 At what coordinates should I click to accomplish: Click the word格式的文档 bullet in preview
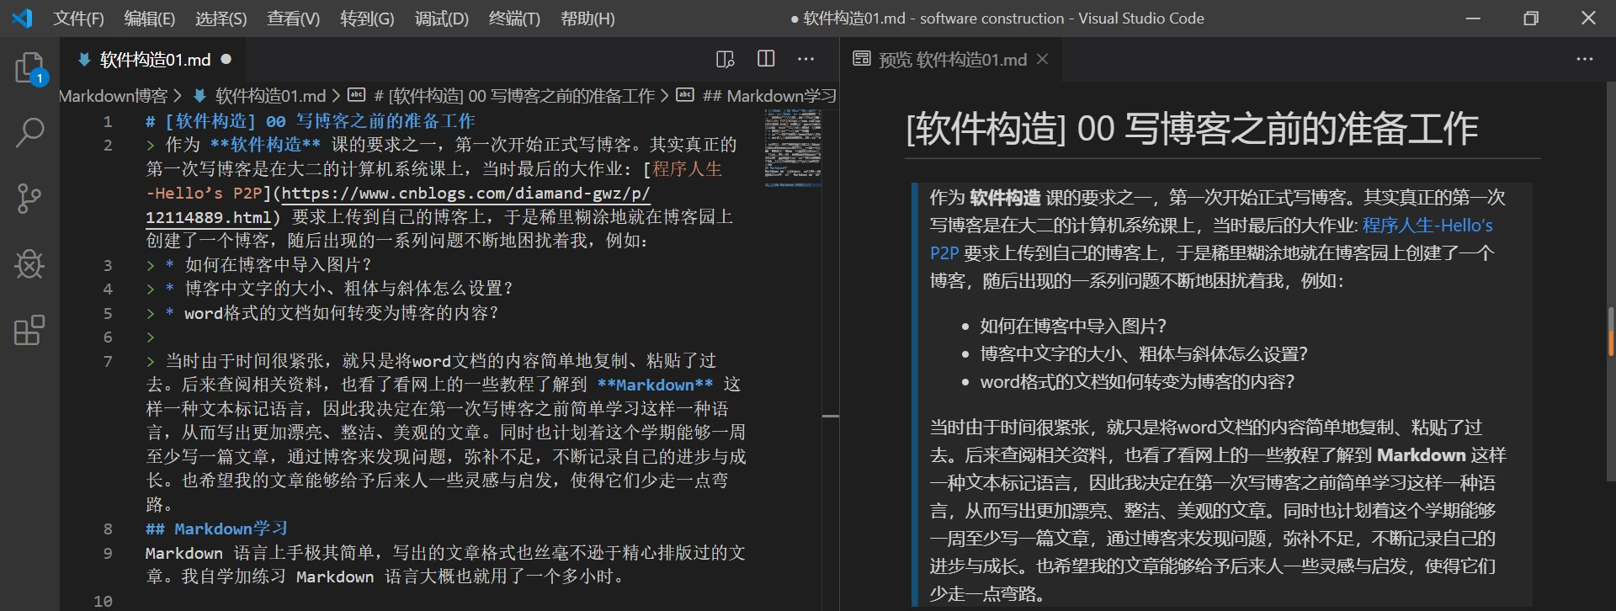1137,381
